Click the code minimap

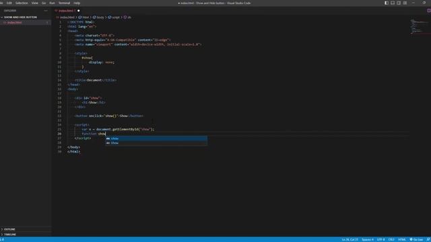(x=420, y=27)
